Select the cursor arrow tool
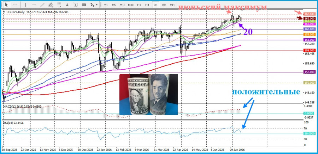Image resolution: width=318 pixels, height=154 pixels. [6, 5]
